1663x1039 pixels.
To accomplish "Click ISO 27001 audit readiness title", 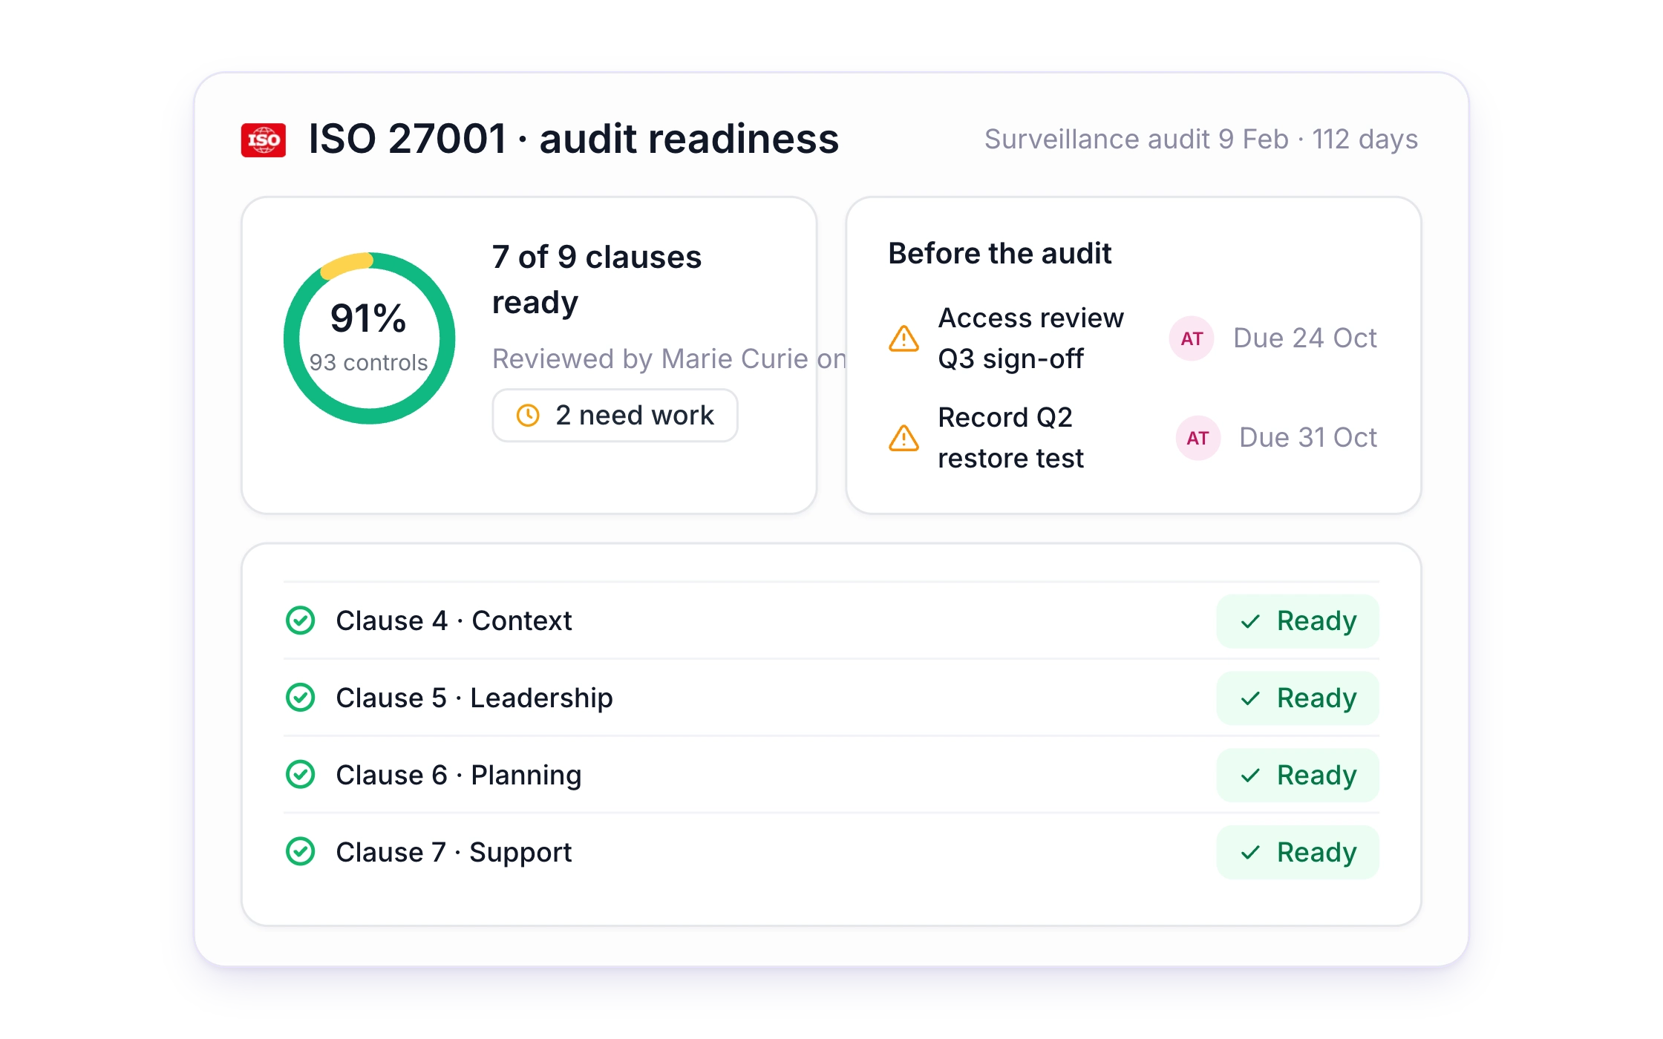I will (x=573, y=140).
